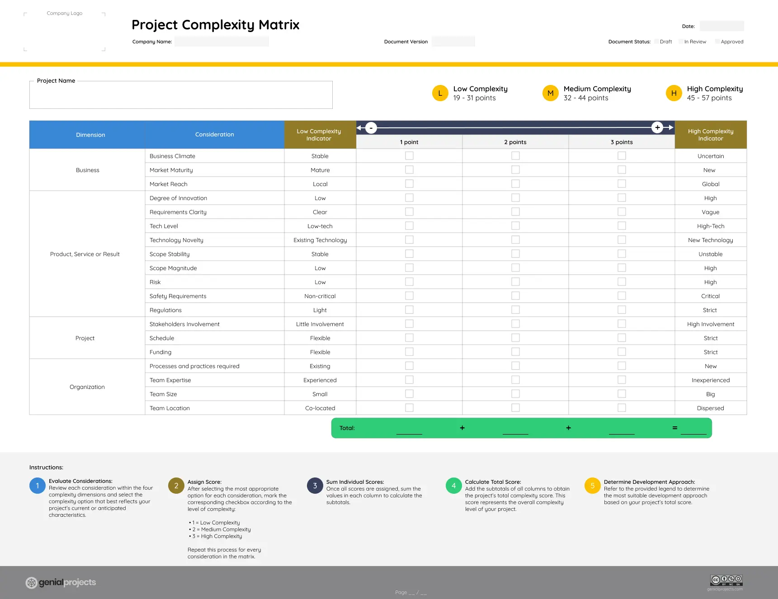Click the genialprojects logo in the footer
The image size is (778, 599).
pyautogui.click(x=60, y=582)
